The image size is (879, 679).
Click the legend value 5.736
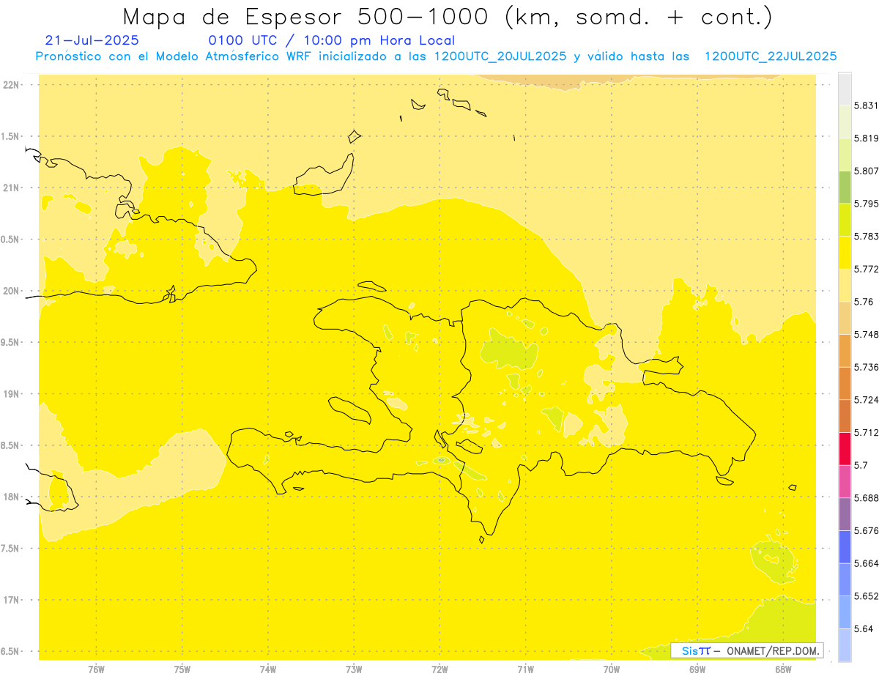point(867,367)
